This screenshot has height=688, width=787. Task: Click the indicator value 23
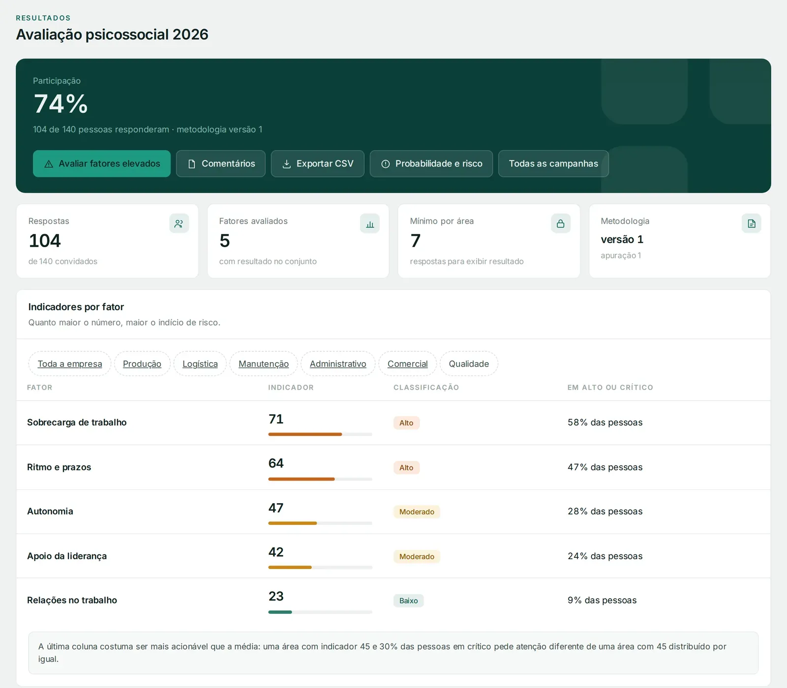point(276,597)
